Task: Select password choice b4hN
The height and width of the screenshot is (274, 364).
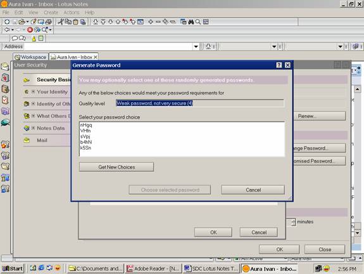Action: tap(86, 142)
